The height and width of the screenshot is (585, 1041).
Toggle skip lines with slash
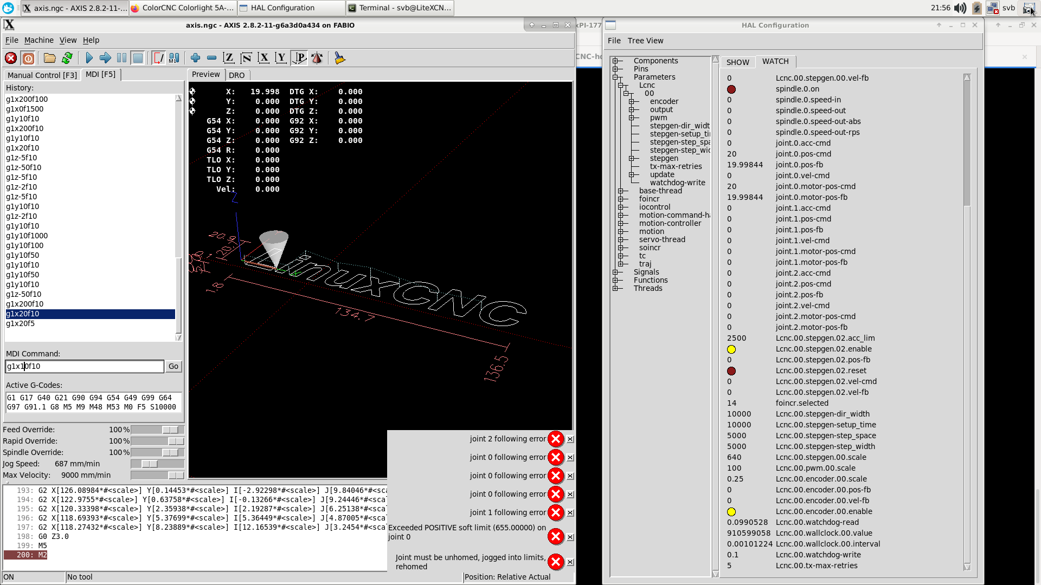click(x=158, y=58)
